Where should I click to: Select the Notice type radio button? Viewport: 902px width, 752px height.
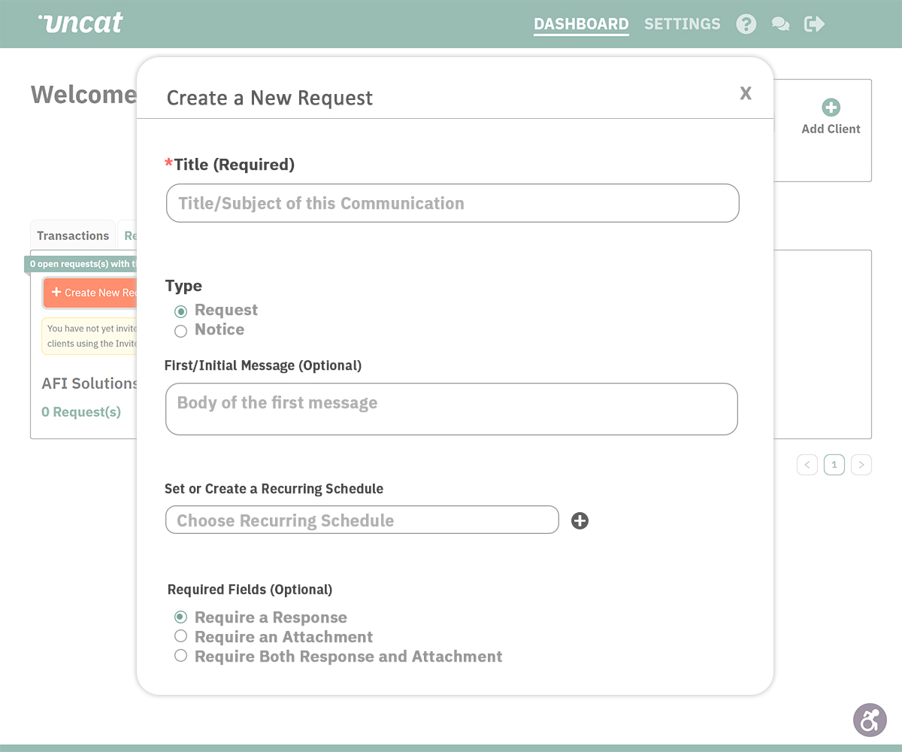tap(180, 331)
